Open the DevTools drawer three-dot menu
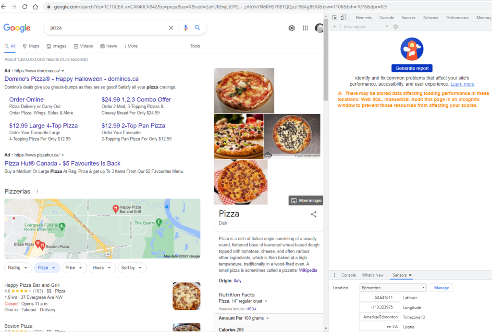 pos(334,275)
